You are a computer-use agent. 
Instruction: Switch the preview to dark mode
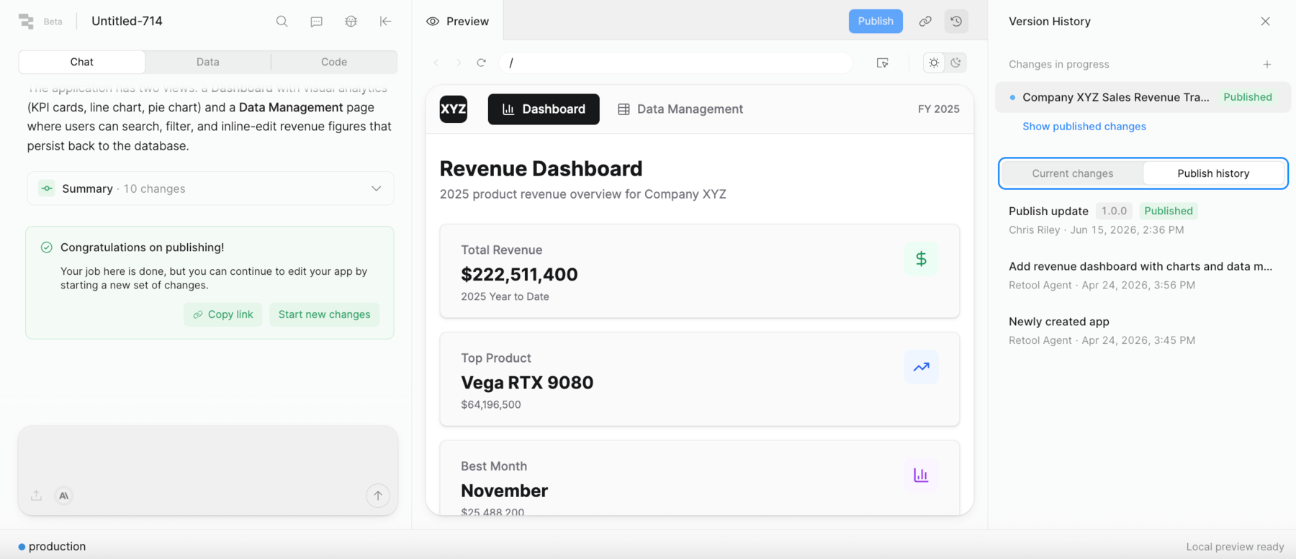(x=955, y=63)
